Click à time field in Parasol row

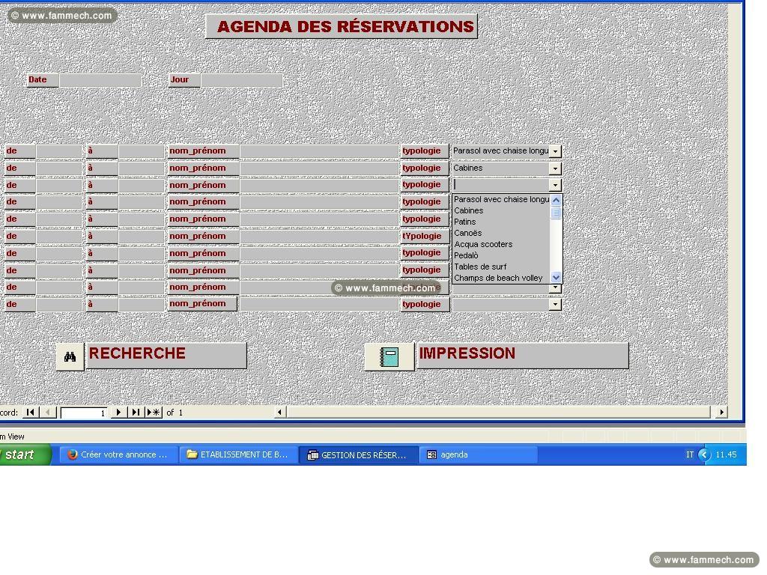point(141,151)
